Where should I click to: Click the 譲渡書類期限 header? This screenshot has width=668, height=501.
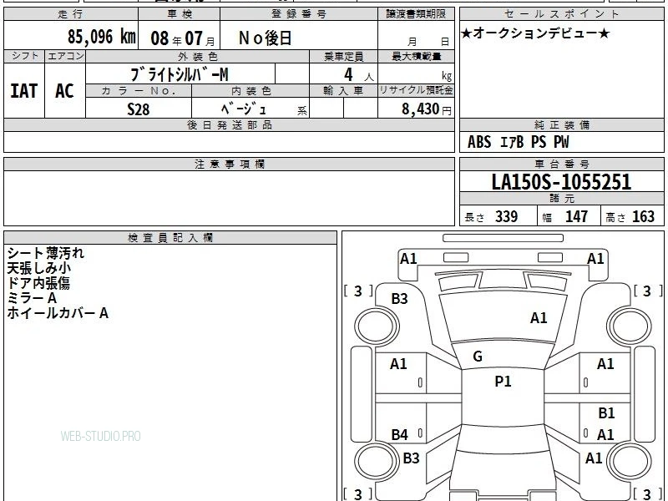pyautogui.click(x=416, y=14)
